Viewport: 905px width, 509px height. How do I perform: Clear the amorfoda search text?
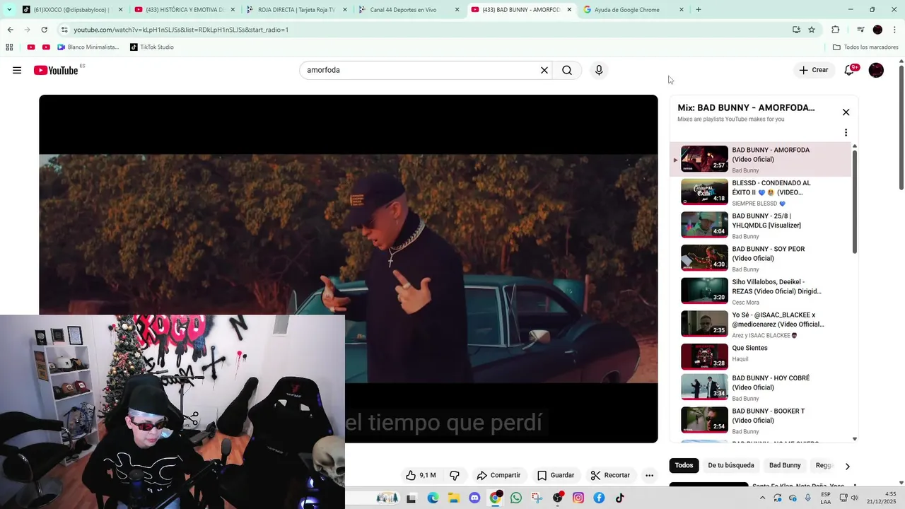544,70
